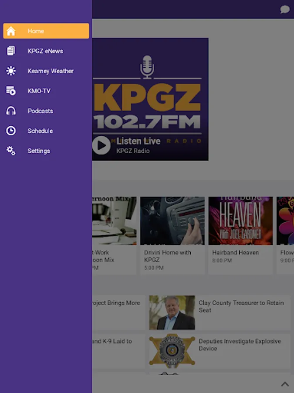294x393 pixels.
Task: Open the Afternoon Mix show image
Action: point(114,221)
